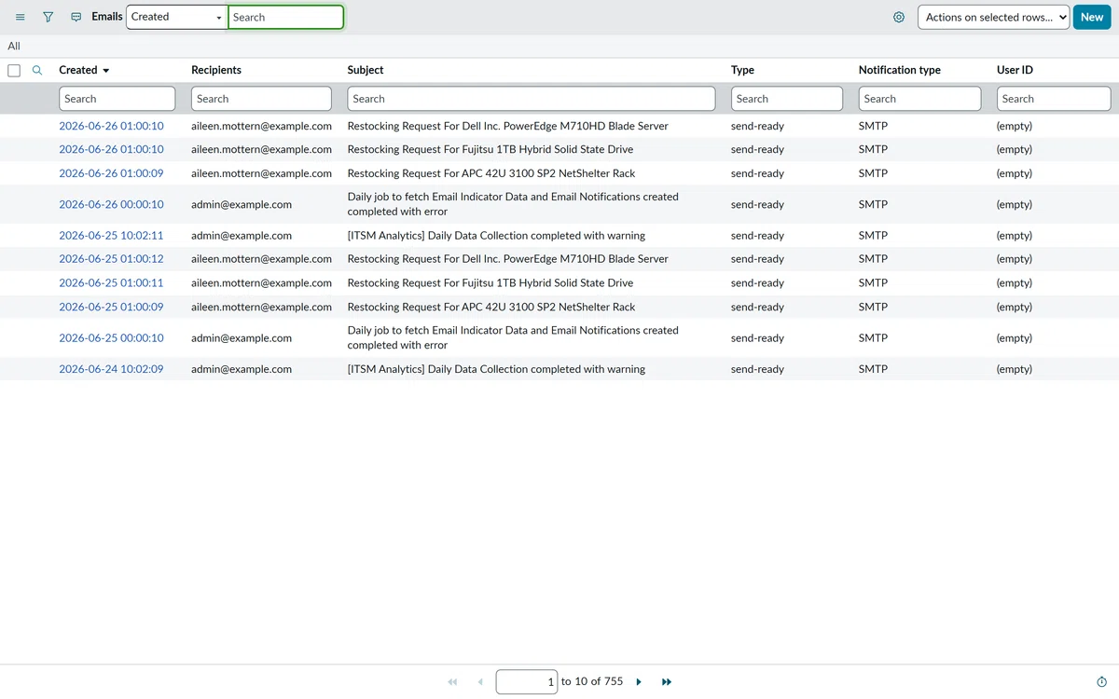Click the All breadcrumb filter

click(x=14, y=46)
